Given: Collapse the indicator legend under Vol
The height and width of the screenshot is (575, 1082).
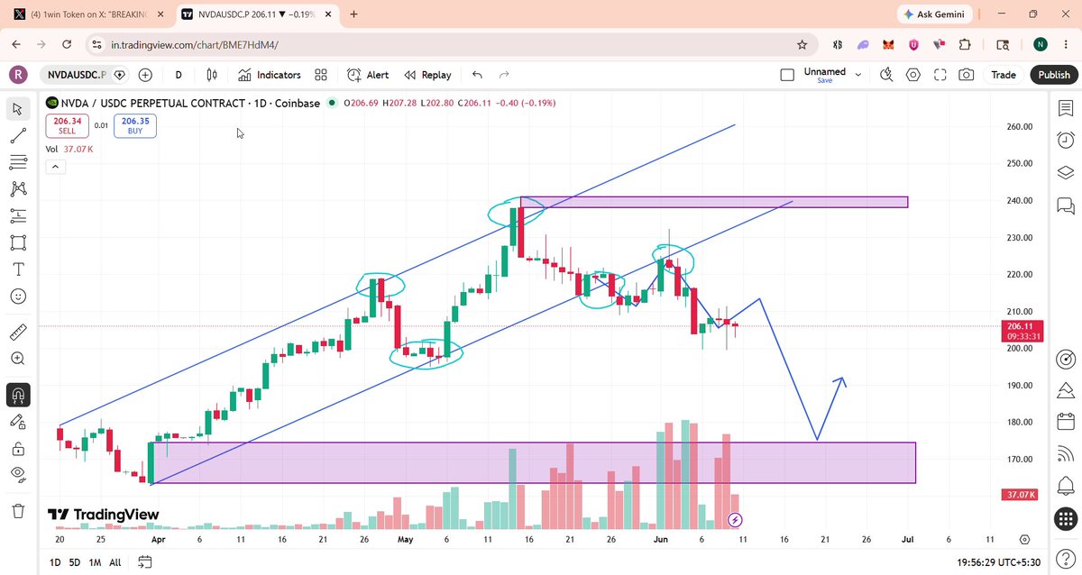Looking at the screenshot, I should [x=55, y=167].
